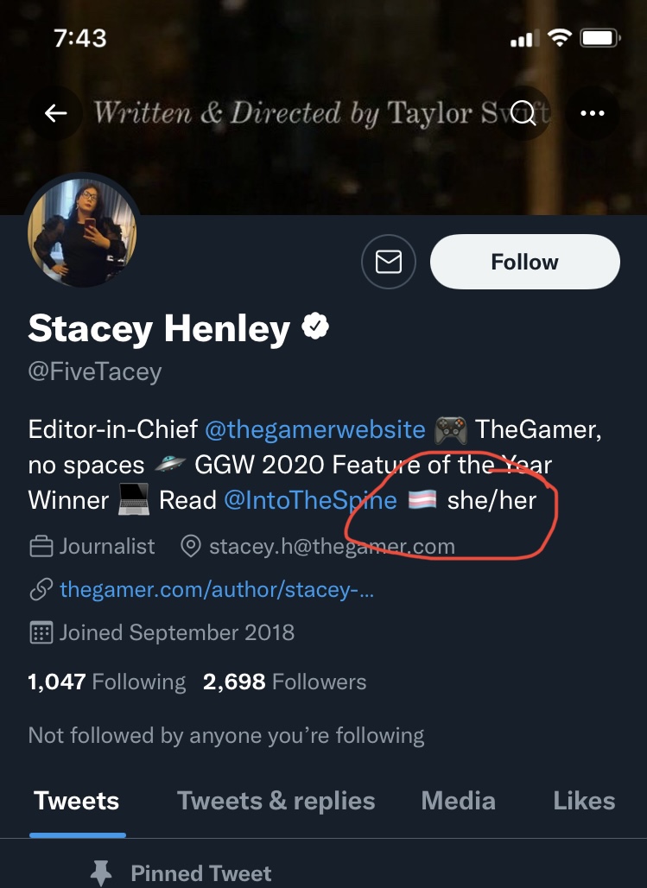Tap the location pin icon
Image resolution: width=647 pixels, height=888 pixels.
click(190, 547)
